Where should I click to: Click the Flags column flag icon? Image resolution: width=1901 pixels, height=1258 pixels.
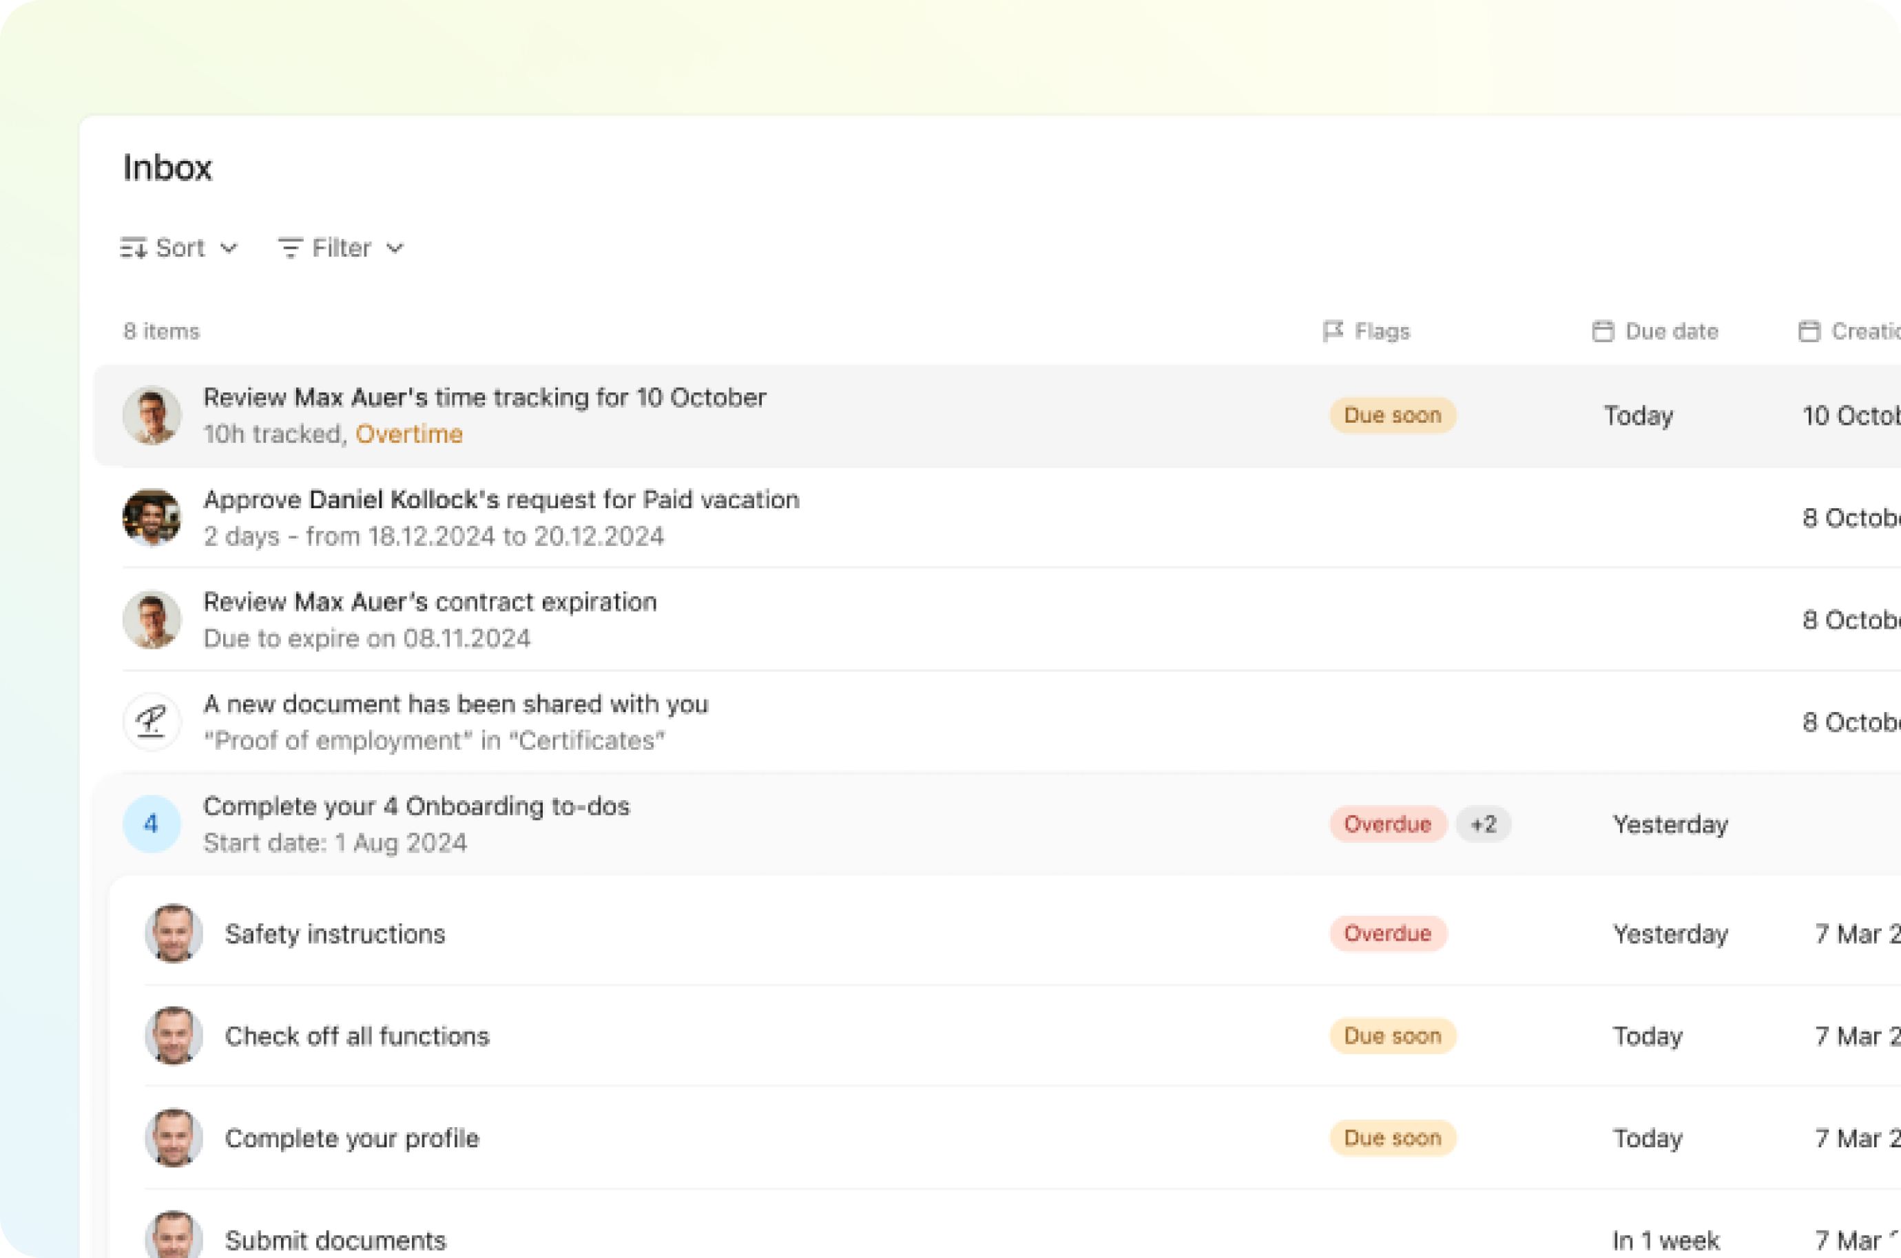click(x=1333, y=331)
